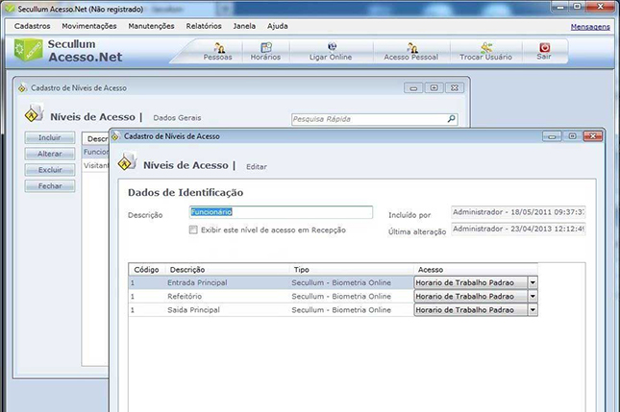Maximize the main Secullum Acesso.Net window
Image resolution: width=620 pixels, height=412 pixels.
coord(578,7)
